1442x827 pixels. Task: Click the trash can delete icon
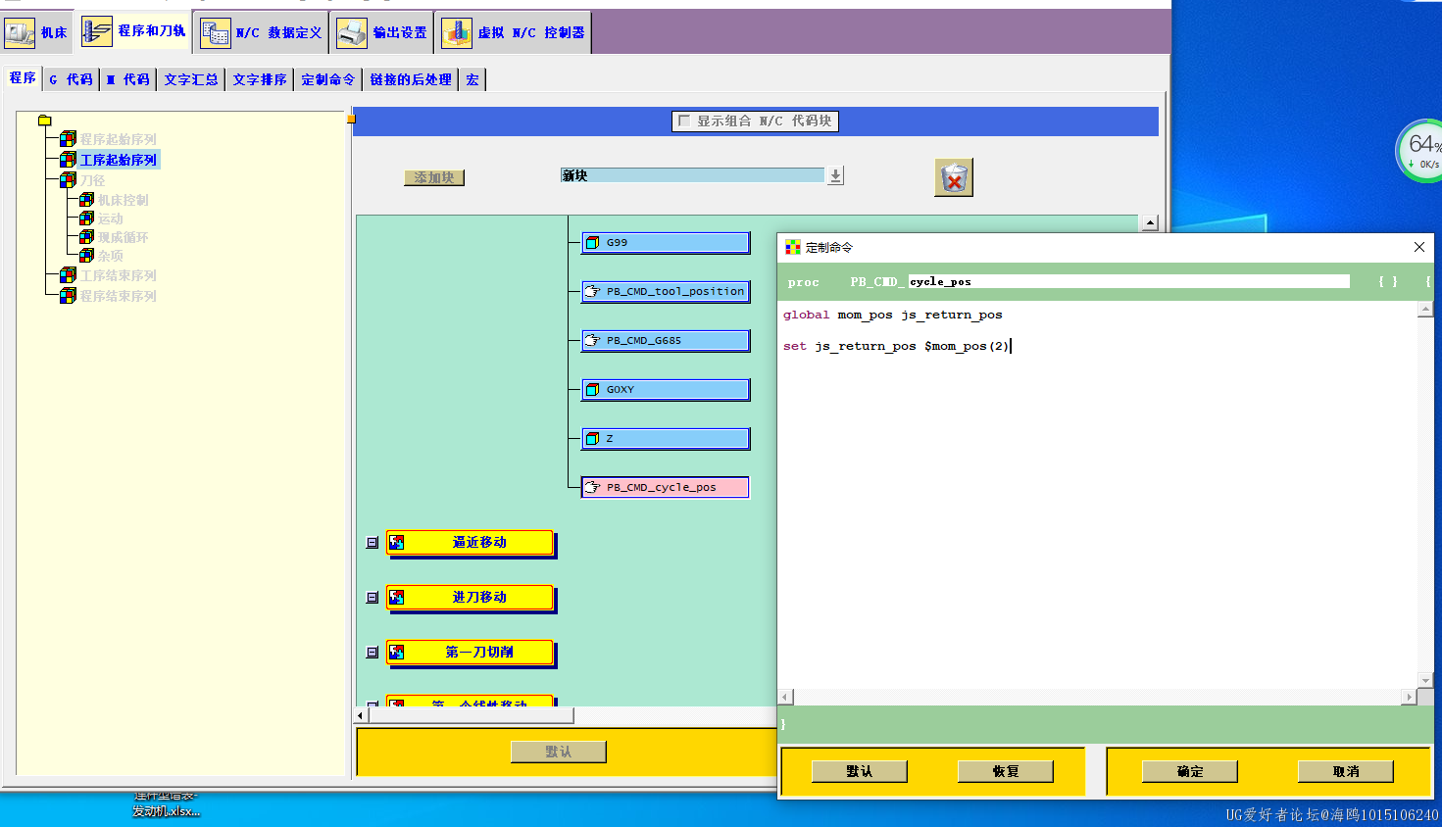[954, 177]
